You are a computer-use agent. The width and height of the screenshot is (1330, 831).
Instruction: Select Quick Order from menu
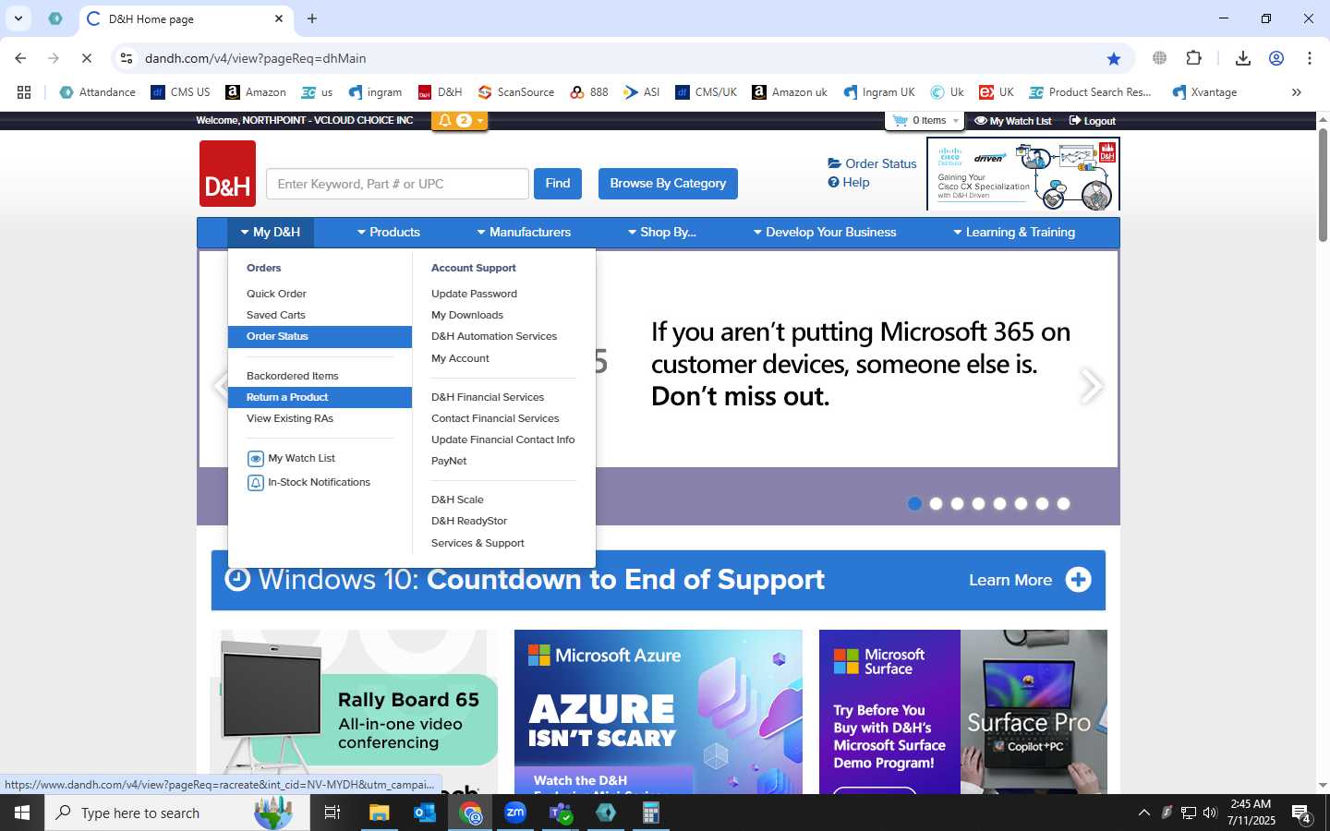pyautogui.click(x=276, y=294)
